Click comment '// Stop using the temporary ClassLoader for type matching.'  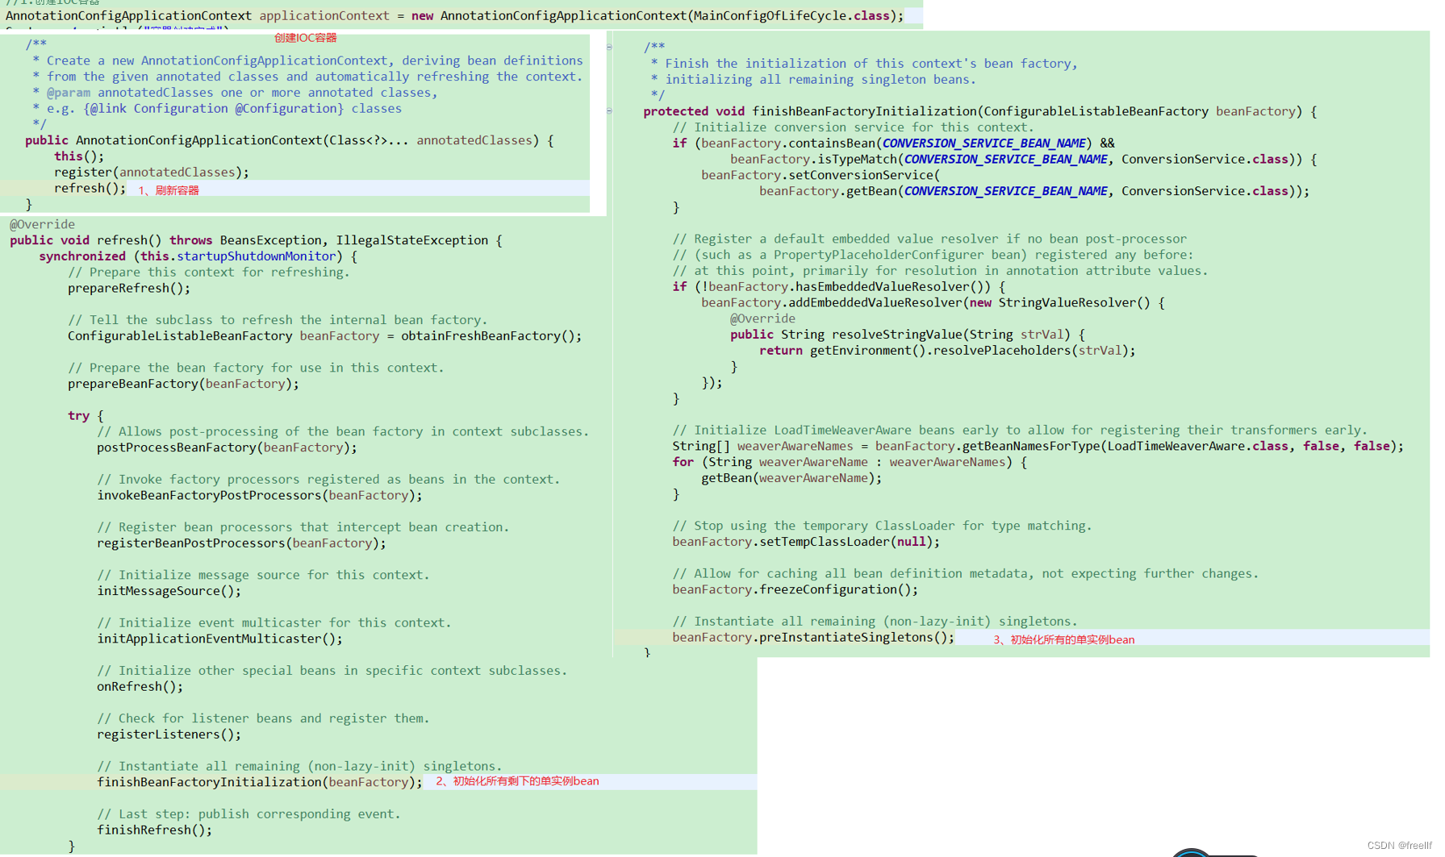pos(882,526)
